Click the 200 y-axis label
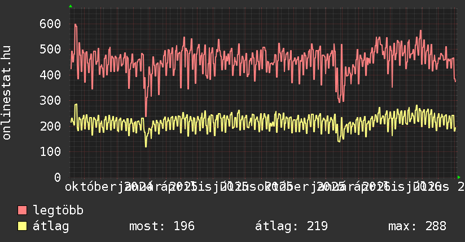Screen dimensions: 465x242 click(x=50, y=126)
